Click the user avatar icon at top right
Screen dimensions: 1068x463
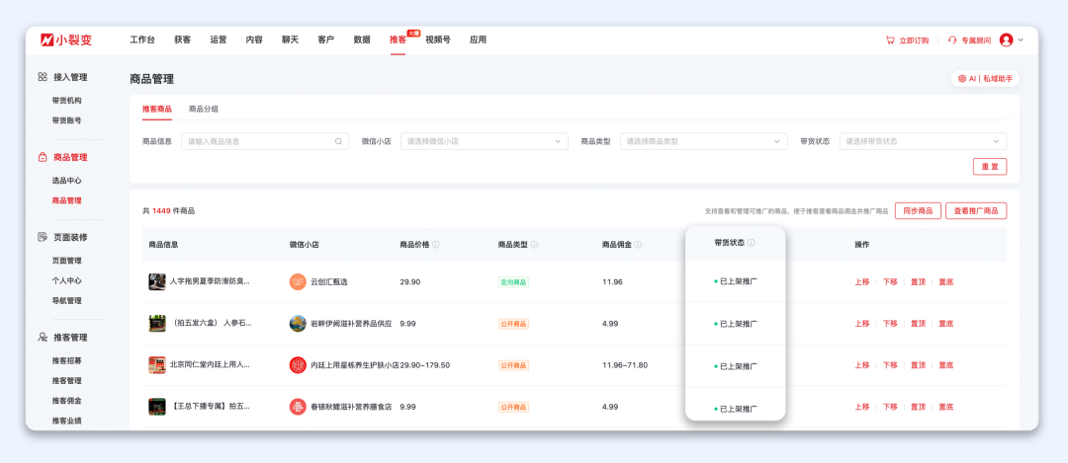coord(1006,39)
